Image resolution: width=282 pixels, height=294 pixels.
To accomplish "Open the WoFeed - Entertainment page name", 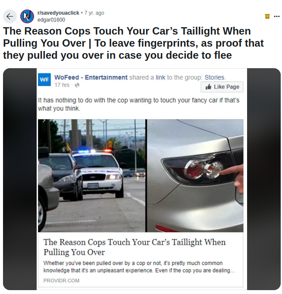I will [91, 77].
